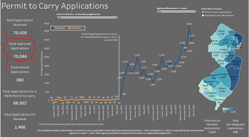Select Applications per 10K residents radio option
This screenshot has width=249, height=137.
click(203, 15)
